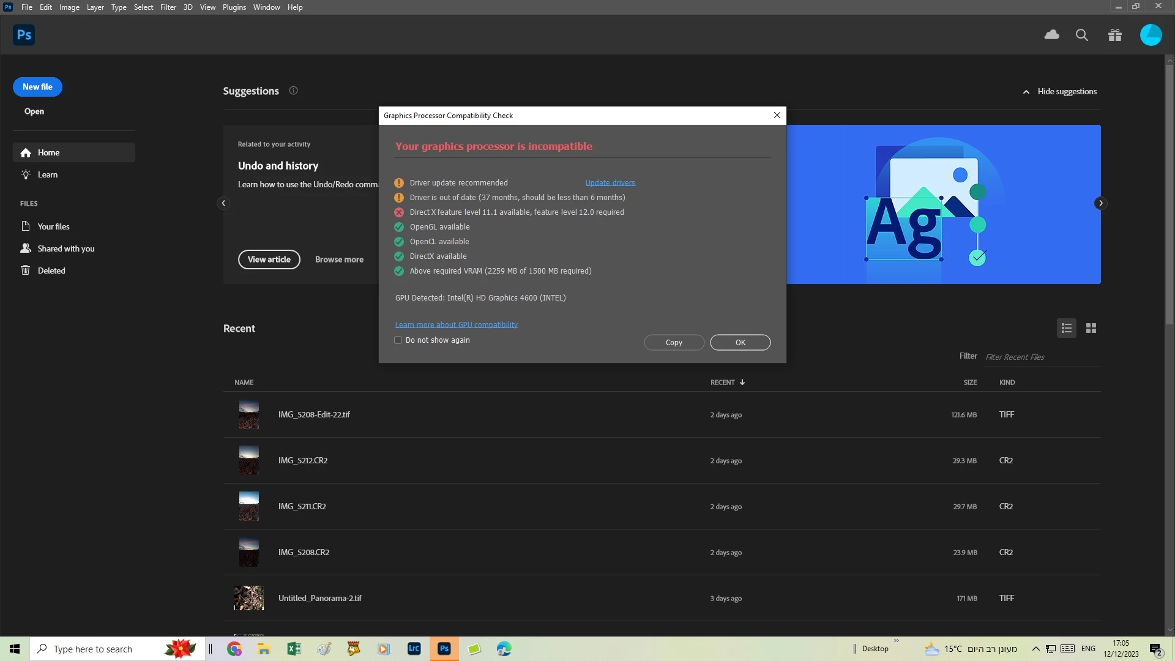Collapse suggestions with Hide suggestions chevron

pyautogui.click(x=1026, y=92)
